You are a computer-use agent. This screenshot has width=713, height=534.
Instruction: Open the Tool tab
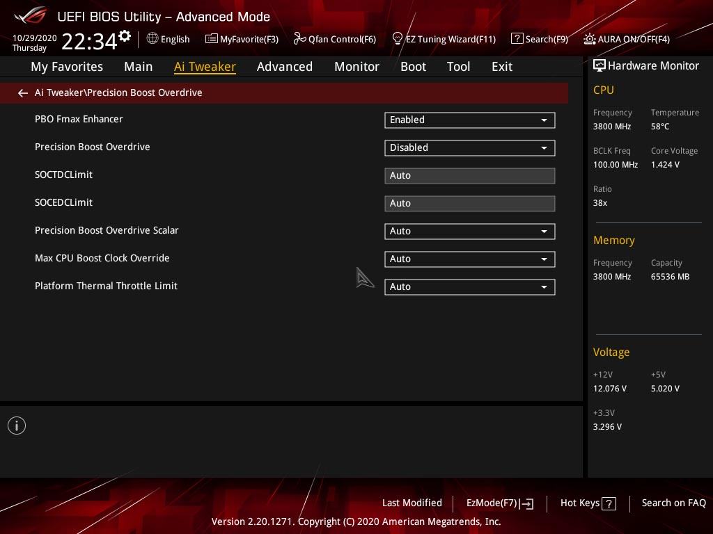pos(458,67)
